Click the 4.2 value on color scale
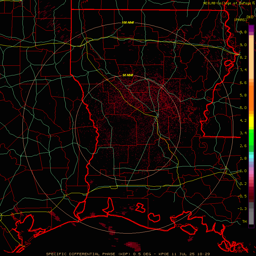256x256 pixels. (243, 120)
